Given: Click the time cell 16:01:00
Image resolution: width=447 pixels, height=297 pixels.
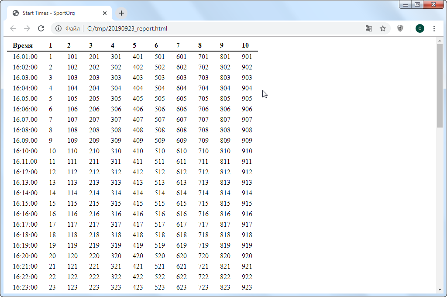Looking at the screenshot, I should 25,56.
